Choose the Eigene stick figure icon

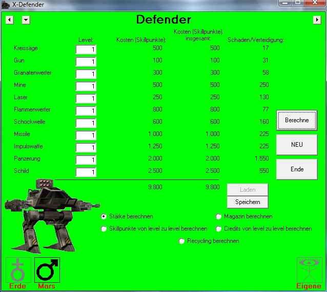click(309, 270)
